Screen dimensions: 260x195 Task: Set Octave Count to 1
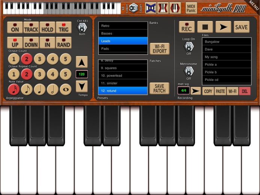coord(14,59)
